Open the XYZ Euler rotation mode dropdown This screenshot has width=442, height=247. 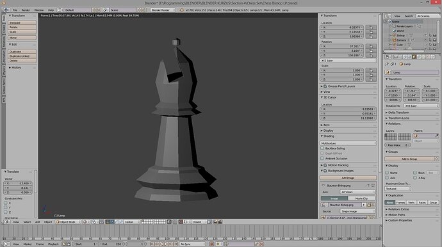tap(348, 61)
